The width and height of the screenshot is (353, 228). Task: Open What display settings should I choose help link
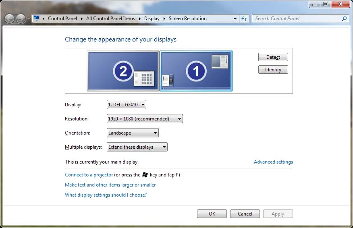(x=106, y=195)
